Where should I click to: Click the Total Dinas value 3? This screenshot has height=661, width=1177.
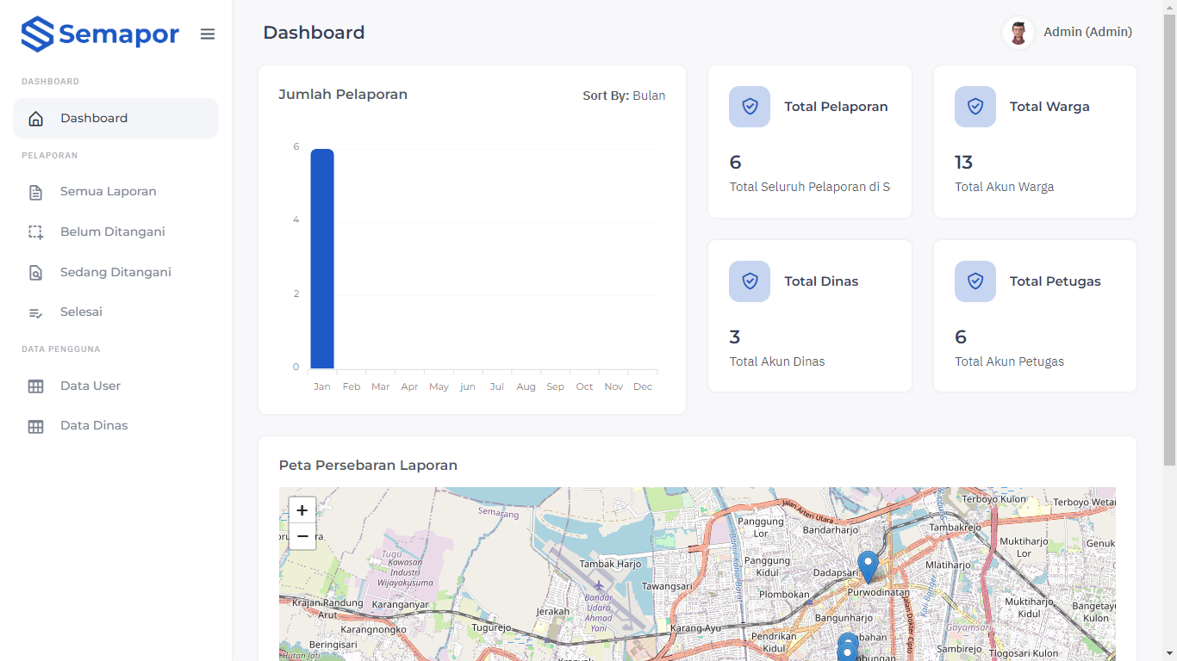coord(735,337)
